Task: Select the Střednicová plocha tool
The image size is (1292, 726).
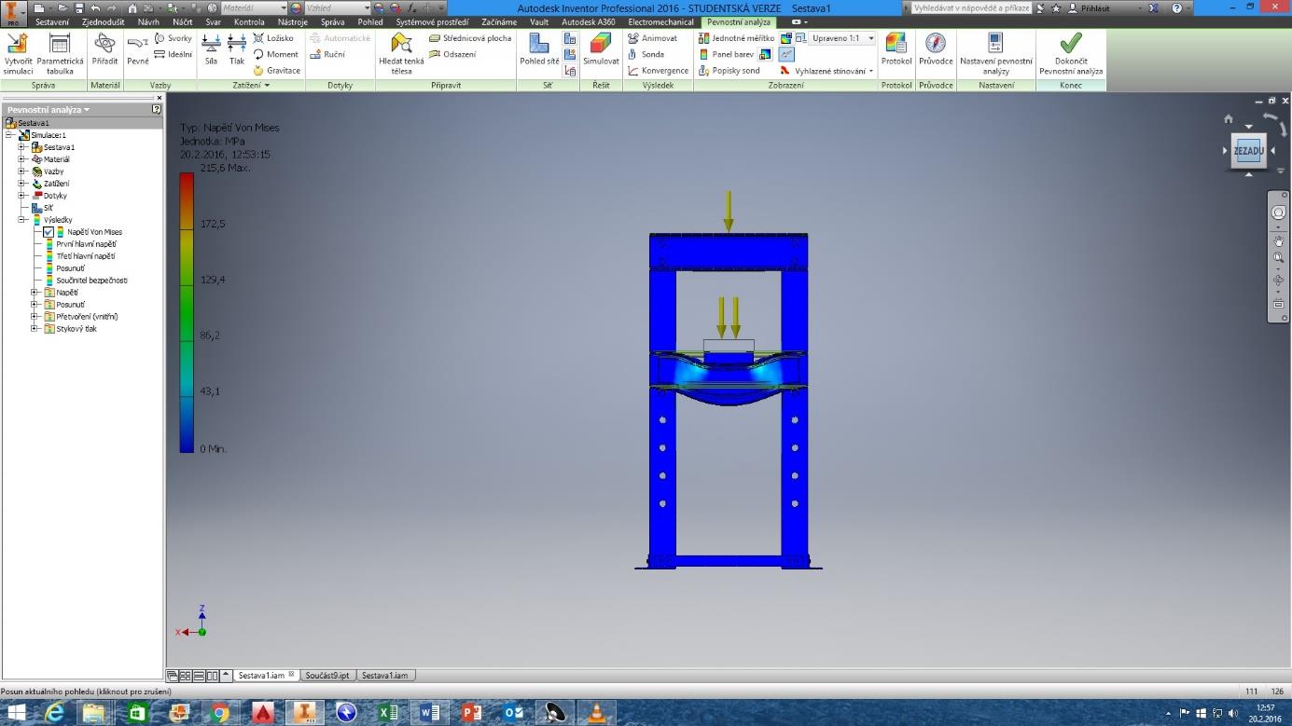Action: pos(470,38)
